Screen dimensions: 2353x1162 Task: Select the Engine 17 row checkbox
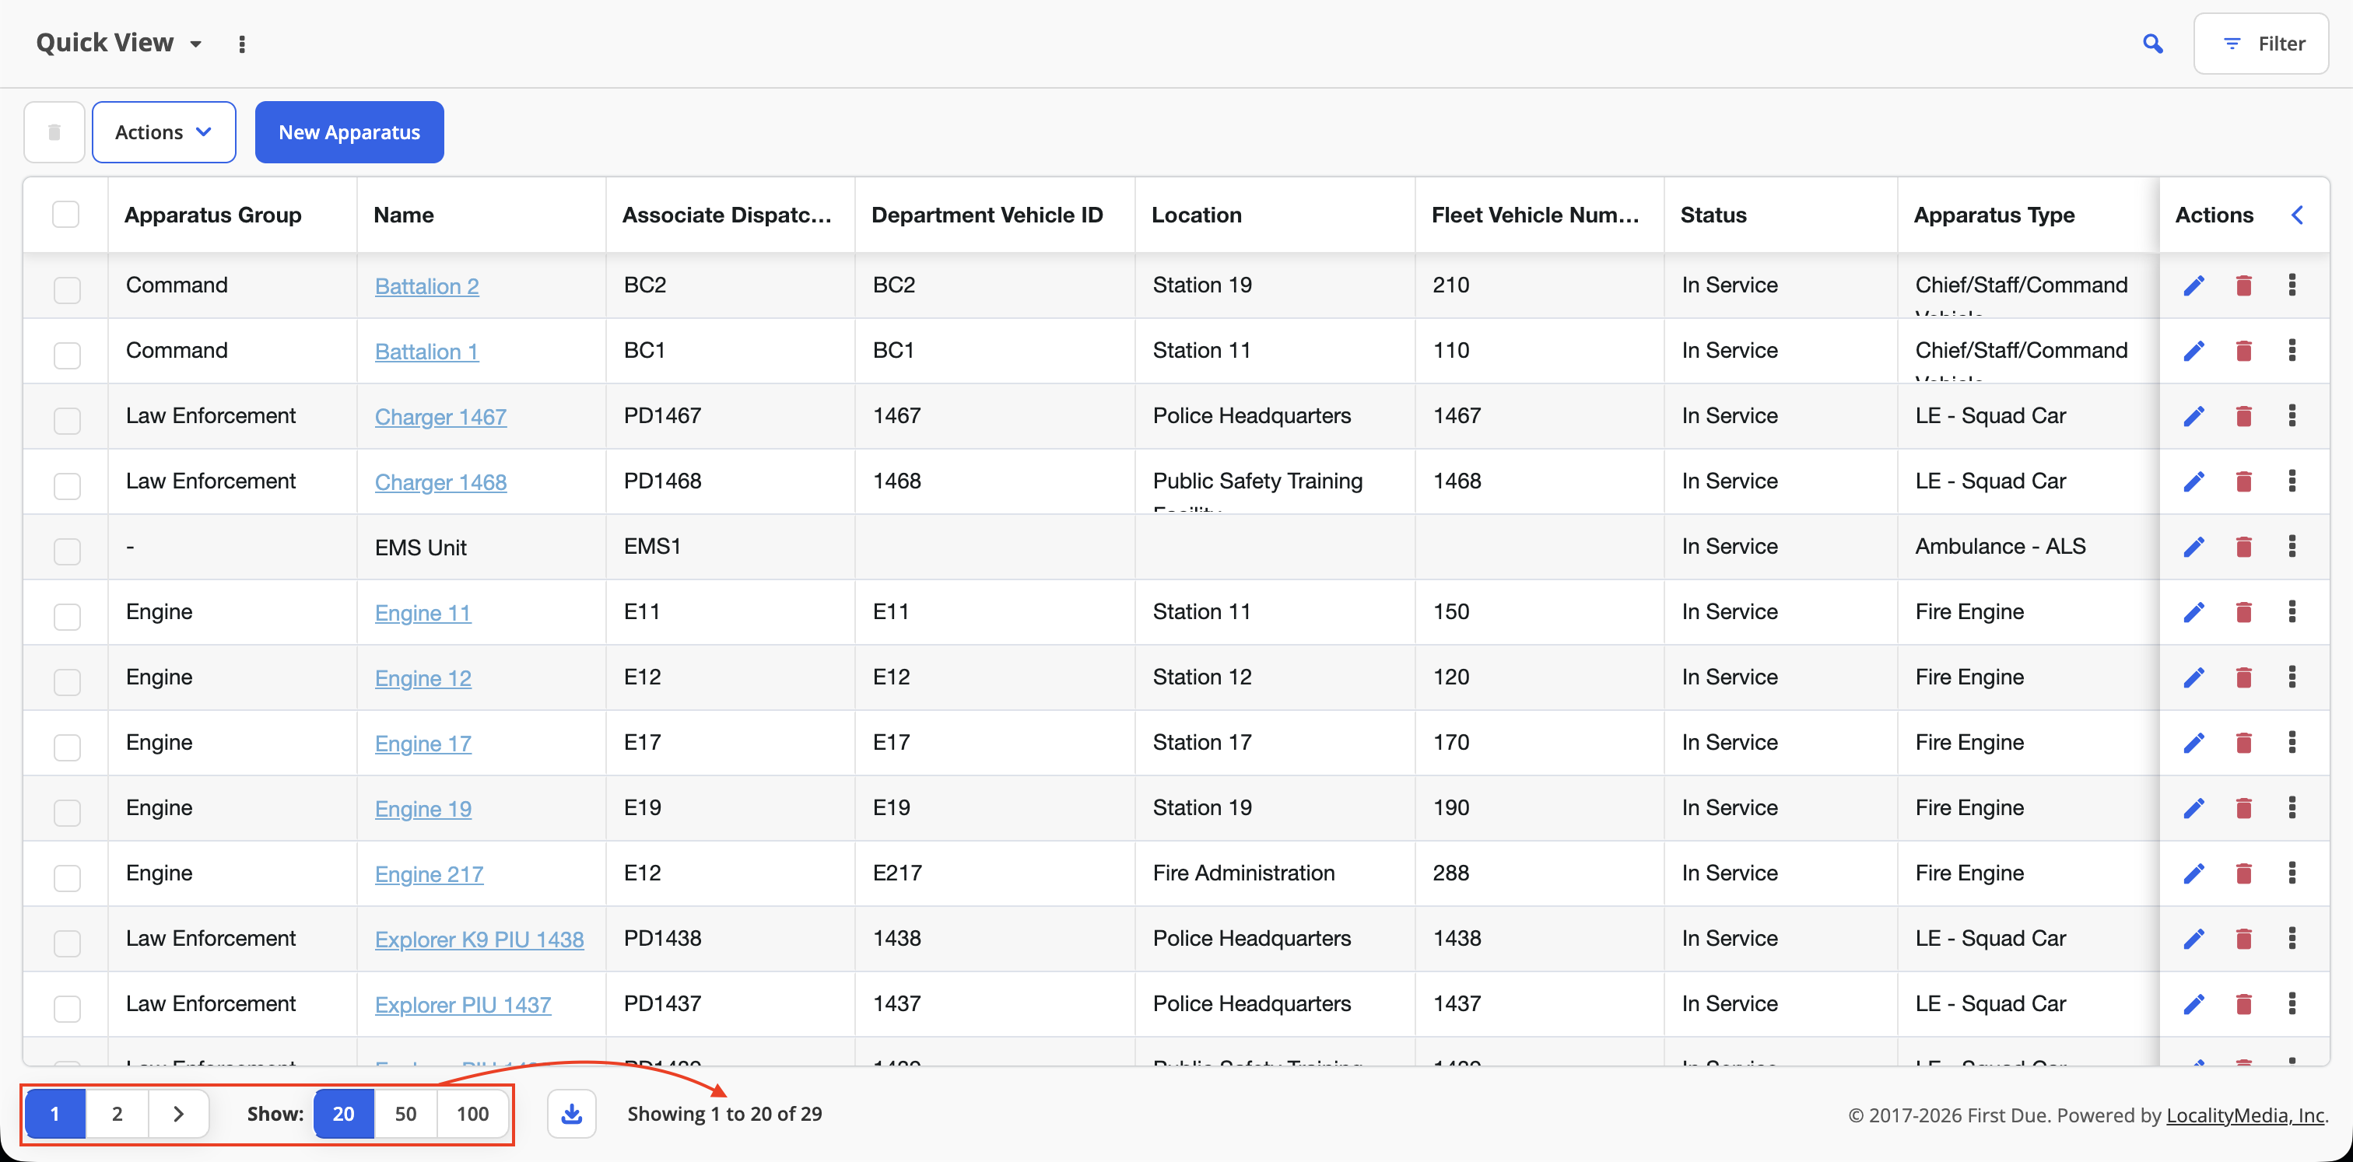[x=67, y=747]
